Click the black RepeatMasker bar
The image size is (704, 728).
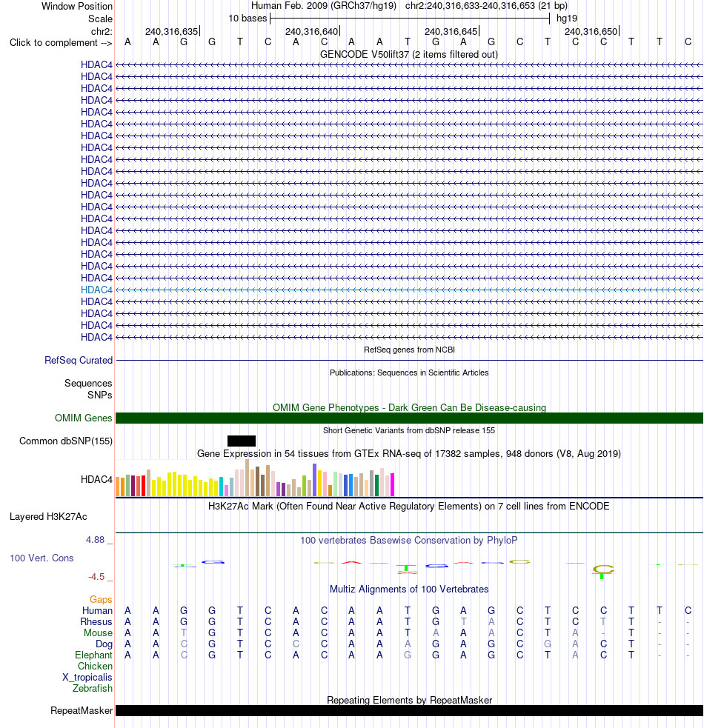click(x=409, y=711)
